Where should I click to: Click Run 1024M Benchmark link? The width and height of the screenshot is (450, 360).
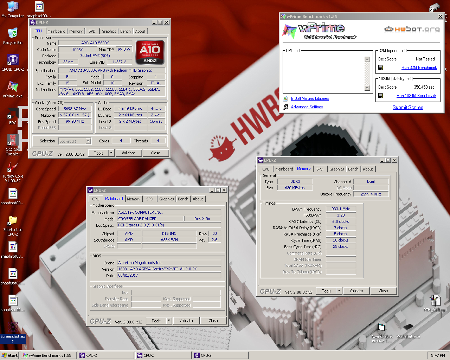[416, 96]
